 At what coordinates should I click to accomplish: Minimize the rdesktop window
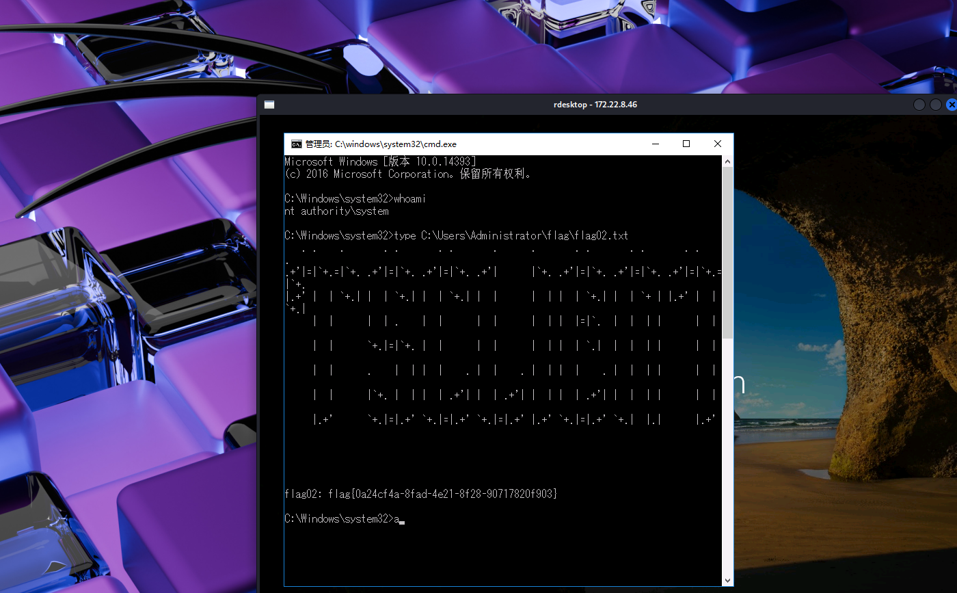pos(919,105)
